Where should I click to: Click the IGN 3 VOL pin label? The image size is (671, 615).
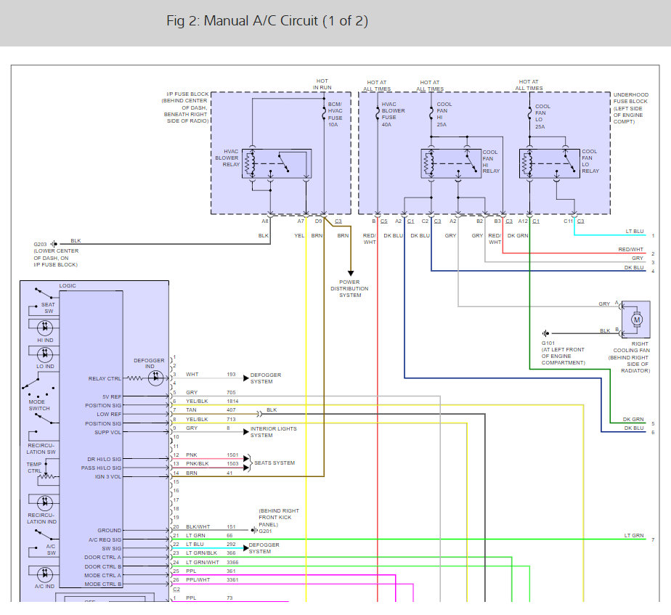(107, 477)
